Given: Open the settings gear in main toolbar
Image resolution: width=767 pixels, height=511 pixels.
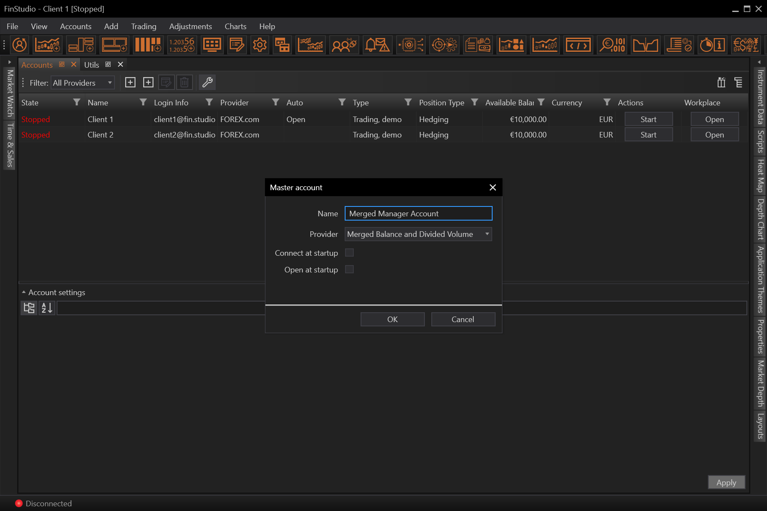Looking at the screenshot, I should 259,45.
